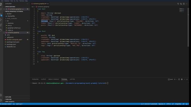Change language mode GraphQL
191x107 pixels.
coord(178,104)
